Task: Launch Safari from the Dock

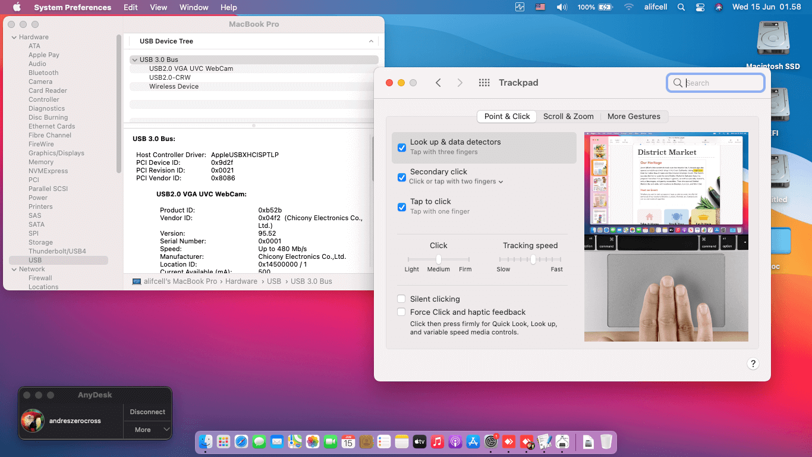Action: (x=241, y=442)
